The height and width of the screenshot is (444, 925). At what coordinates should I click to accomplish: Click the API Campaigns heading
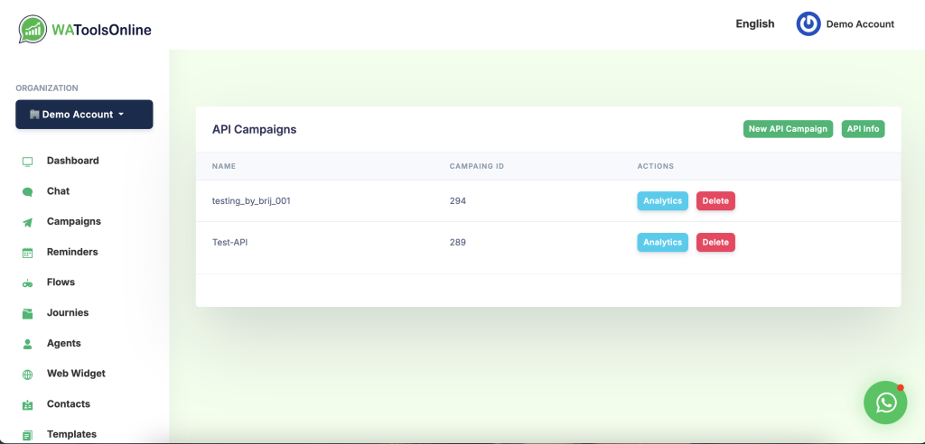pyautogui.click(x=254, y=129)
